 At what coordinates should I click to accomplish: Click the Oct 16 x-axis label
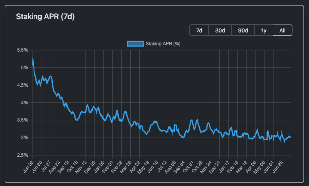click(x=72, y=166)
